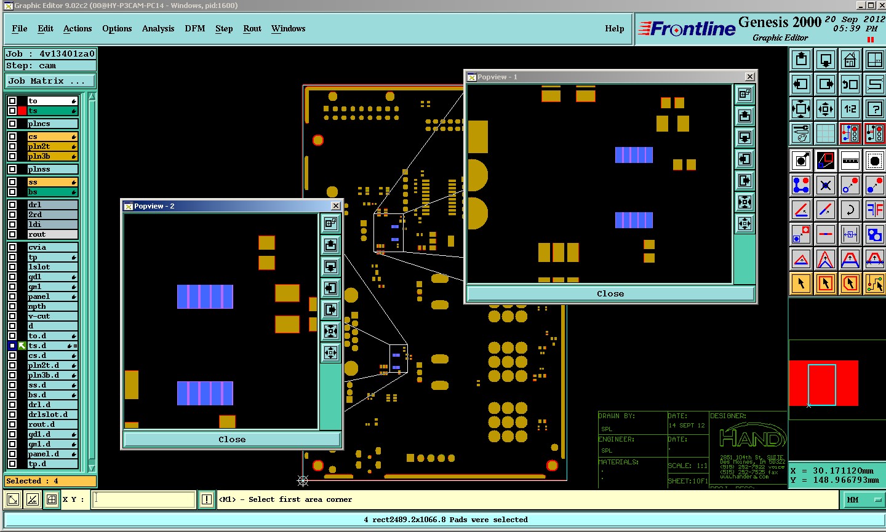
Task: Toggle checkbox for layer 'plncs'
Action: point(12,124)
